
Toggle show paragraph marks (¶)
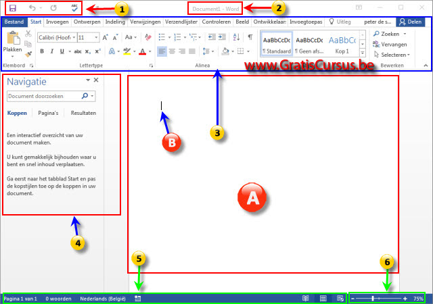click(250, 37)
